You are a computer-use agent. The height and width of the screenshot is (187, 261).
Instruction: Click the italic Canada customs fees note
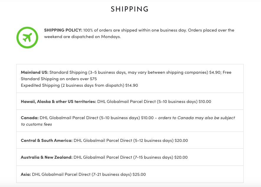point(196,118)
